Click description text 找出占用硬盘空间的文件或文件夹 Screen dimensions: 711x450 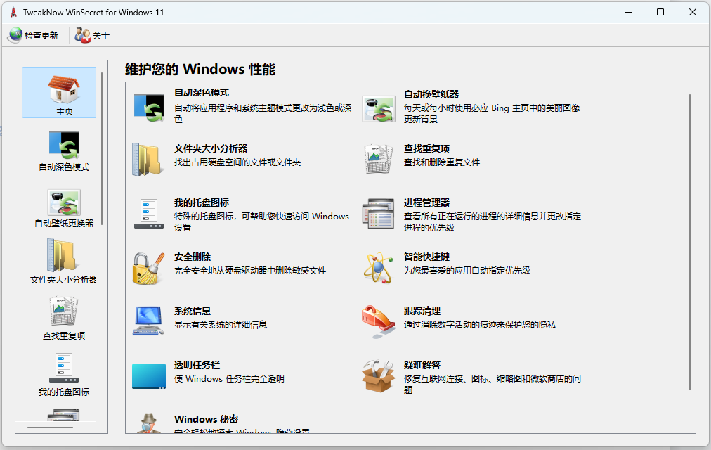237,162
